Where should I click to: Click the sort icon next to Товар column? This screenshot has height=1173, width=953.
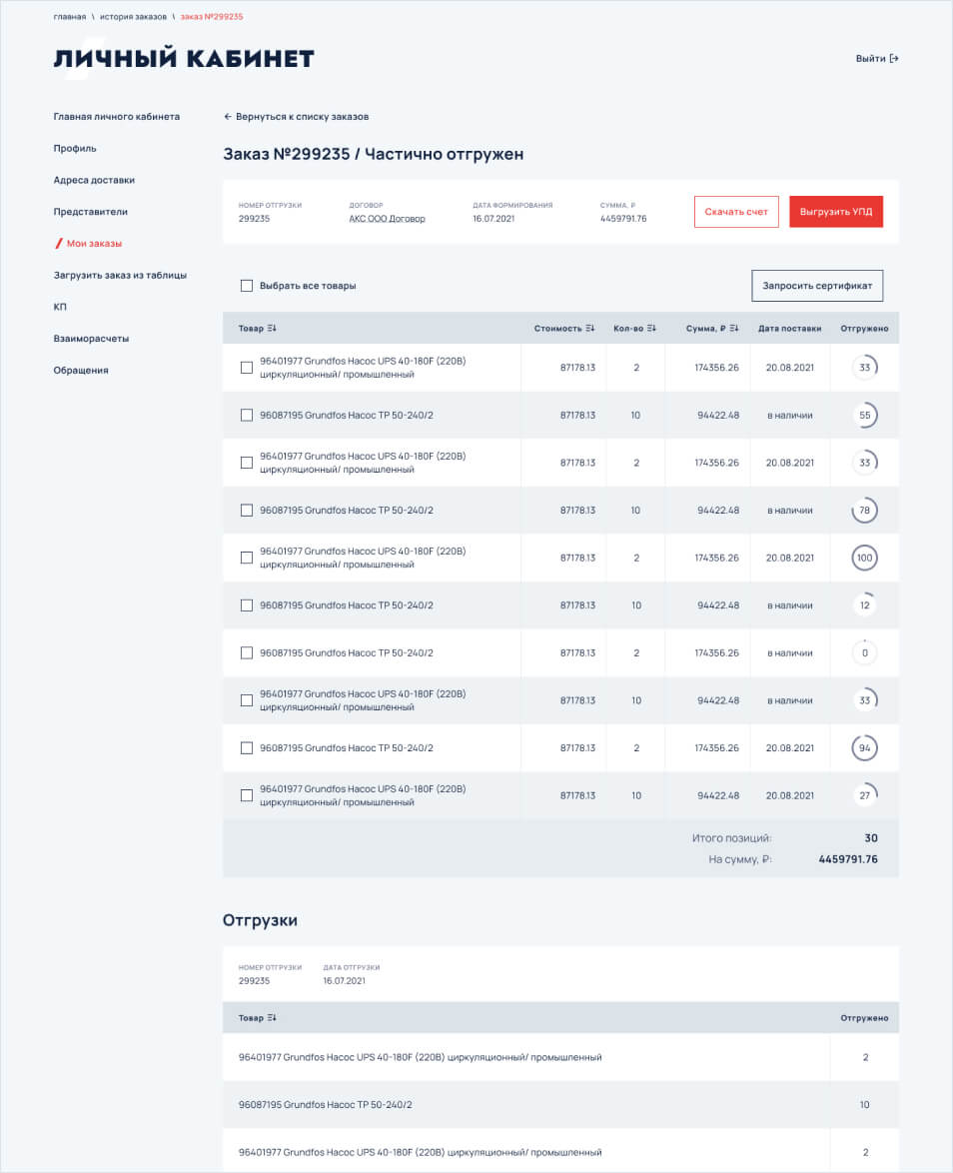[272, 328]
